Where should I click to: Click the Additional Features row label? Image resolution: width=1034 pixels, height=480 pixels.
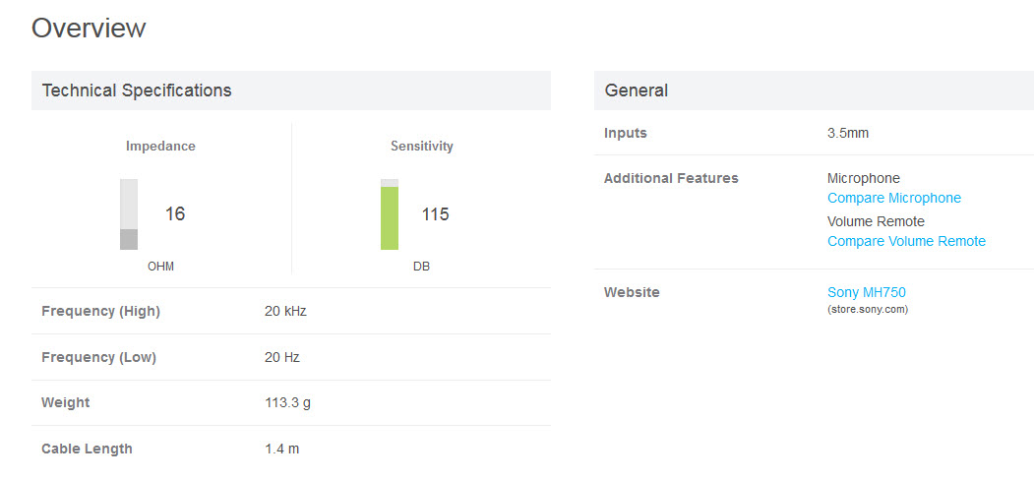click(x=671, y=179)
